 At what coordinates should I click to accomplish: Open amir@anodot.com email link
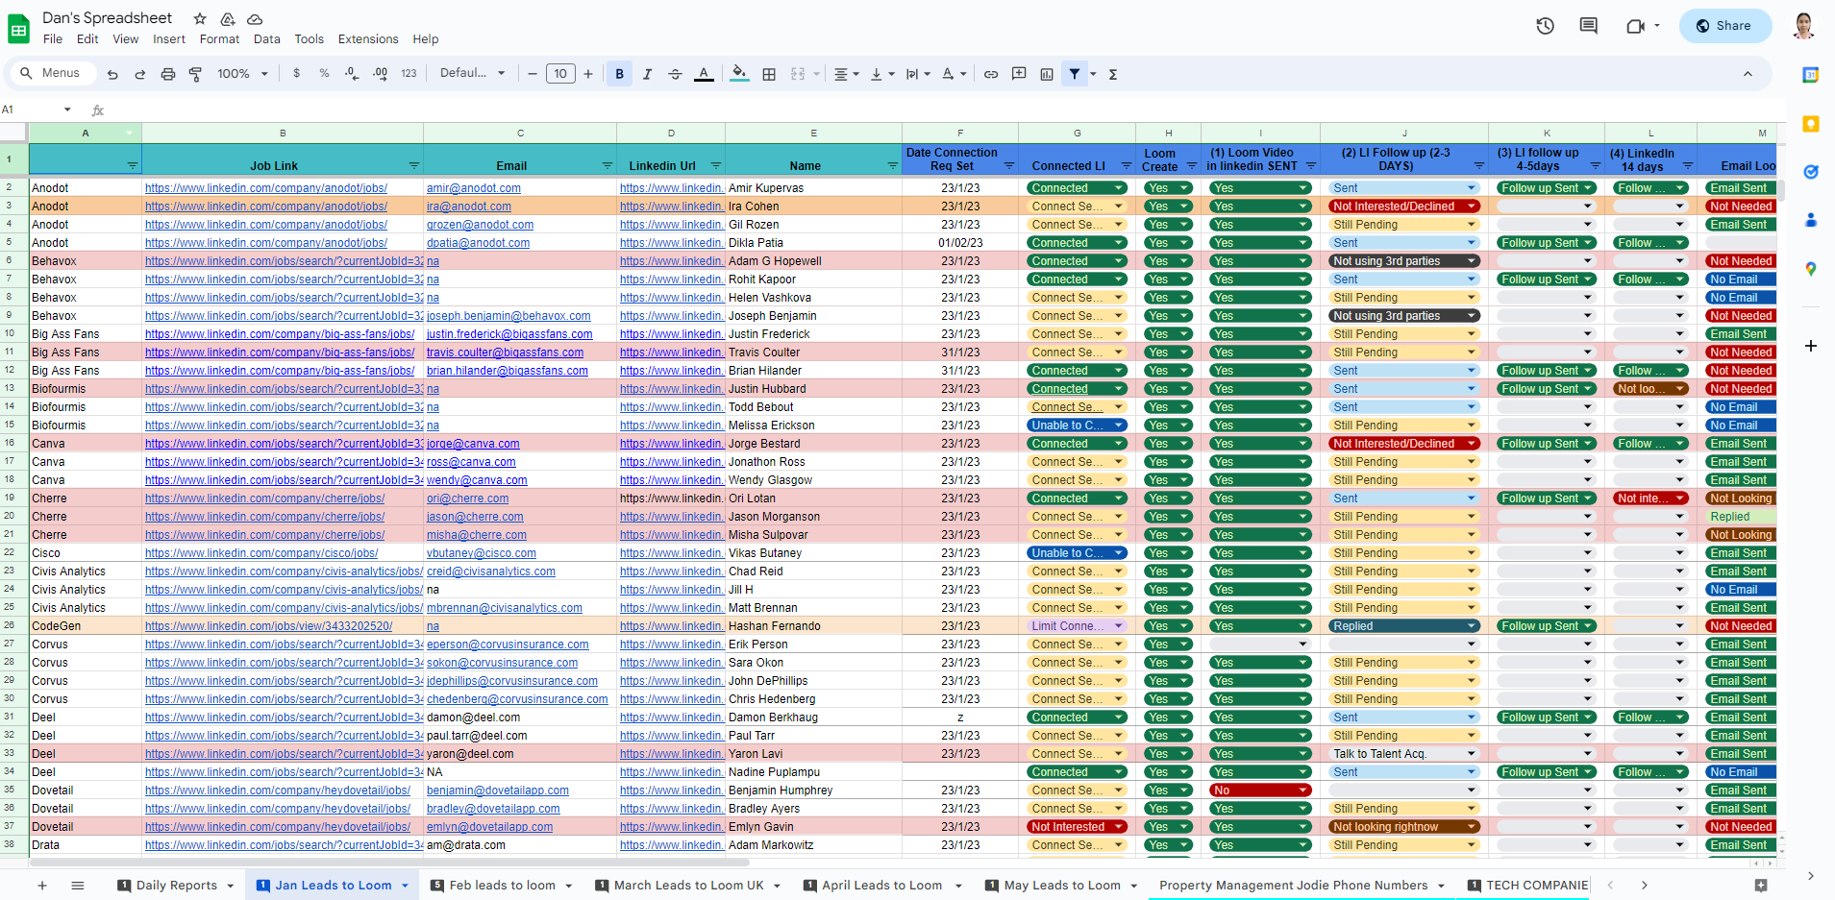473,188
